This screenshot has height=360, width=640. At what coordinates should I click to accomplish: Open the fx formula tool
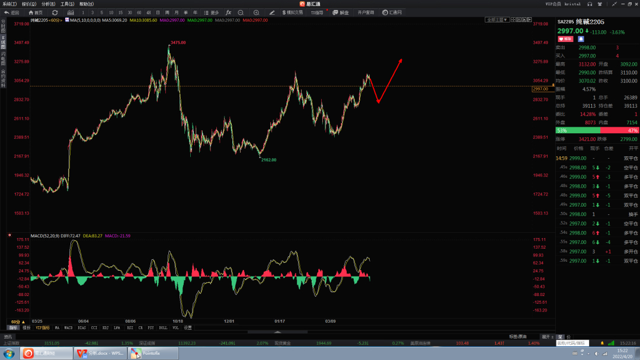(229, 12)
